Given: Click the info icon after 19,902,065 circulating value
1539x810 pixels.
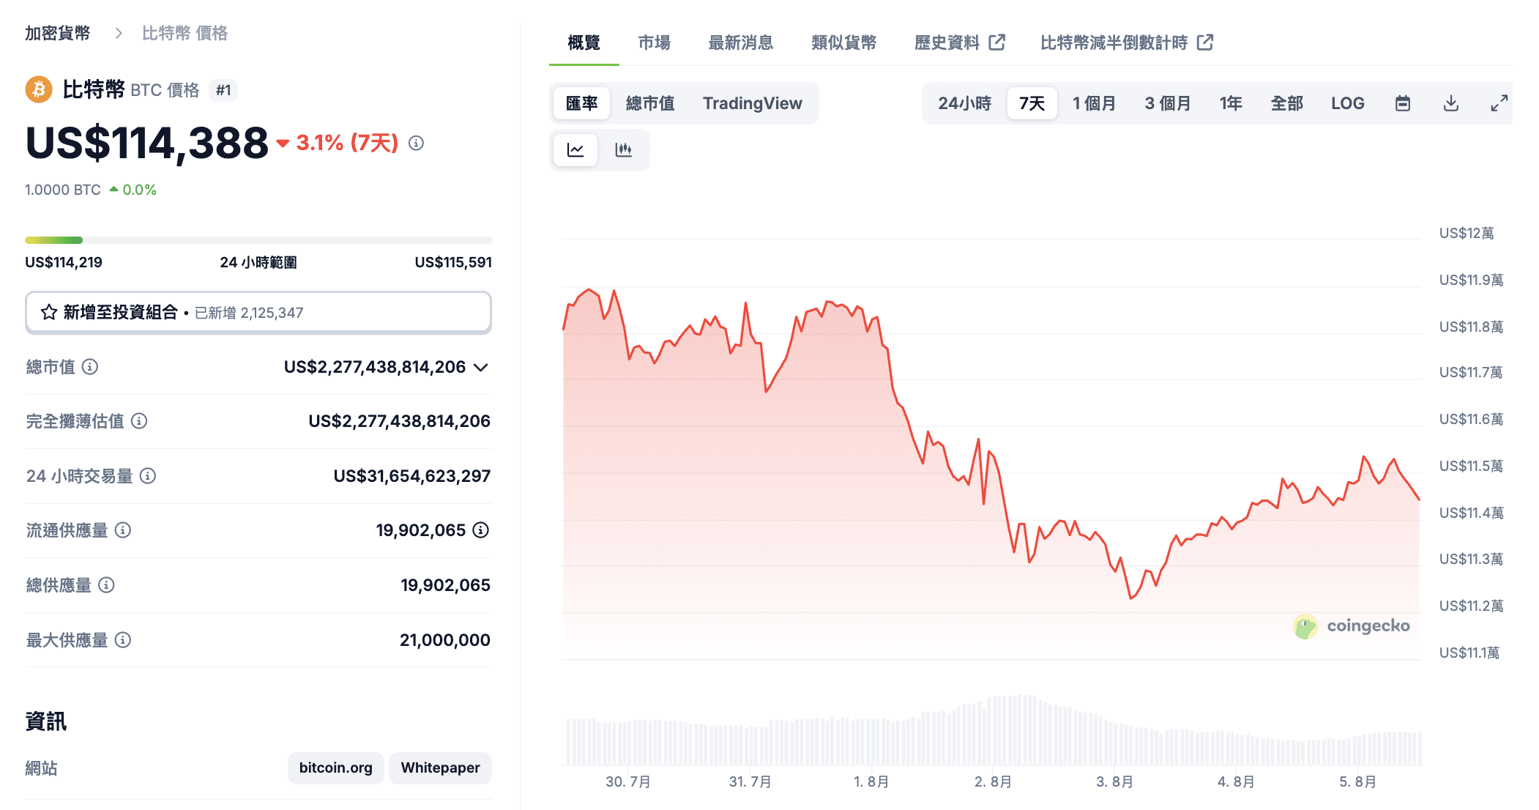Looking at the screenshot, I should [x=481, y=530].
